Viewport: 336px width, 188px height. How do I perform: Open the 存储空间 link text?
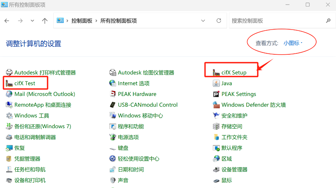[x=232, y=127]
